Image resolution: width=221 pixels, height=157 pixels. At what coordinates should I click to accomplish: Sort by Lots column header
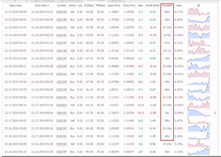(80, 6)
